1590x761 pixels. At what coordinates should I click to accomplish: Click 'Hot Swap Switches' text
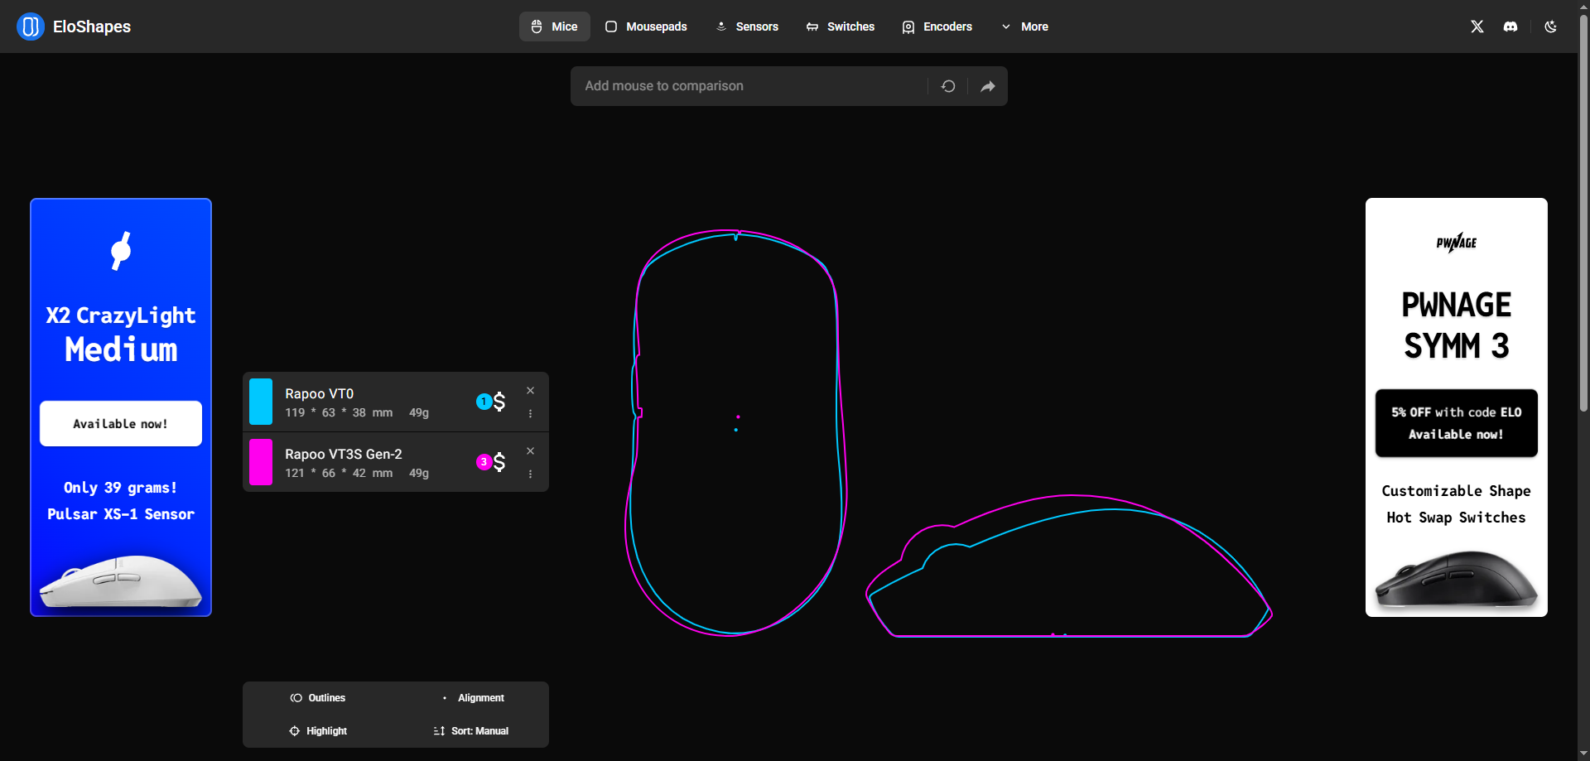click(1457, 518)
